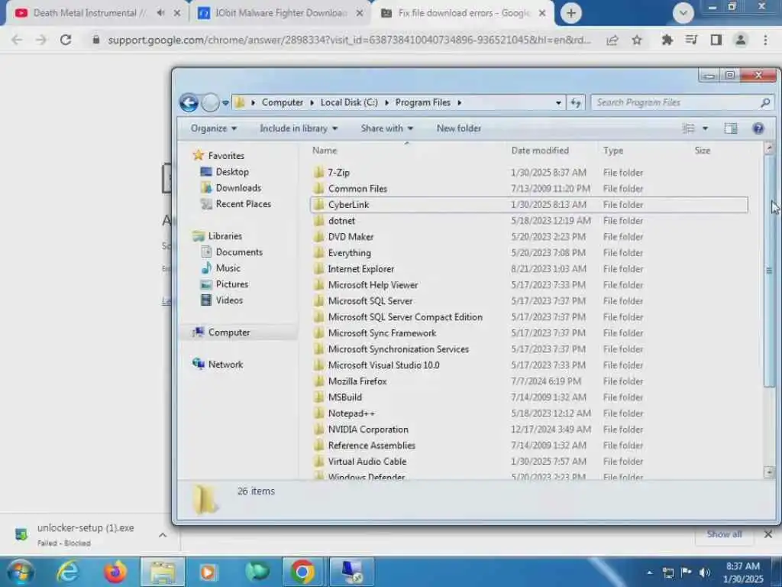Open a new Chrome tab
The image size is (782, 587).
pyautogui.click(x=571, y=14)
